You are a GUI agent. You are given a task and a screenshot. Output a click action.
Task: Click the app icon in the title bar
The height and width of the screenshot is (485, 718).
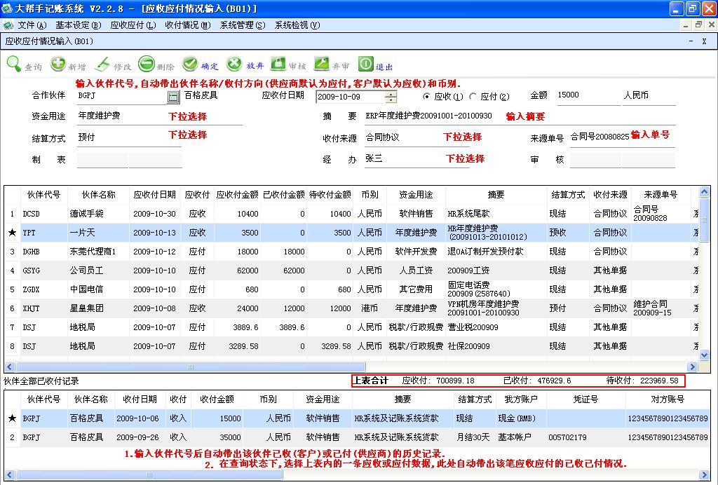click(x=6, y=8)
